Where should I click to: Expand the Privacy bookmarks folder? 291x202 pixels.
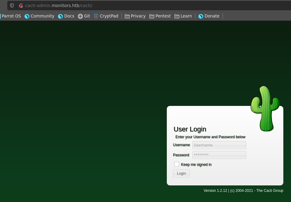(135, 16)
